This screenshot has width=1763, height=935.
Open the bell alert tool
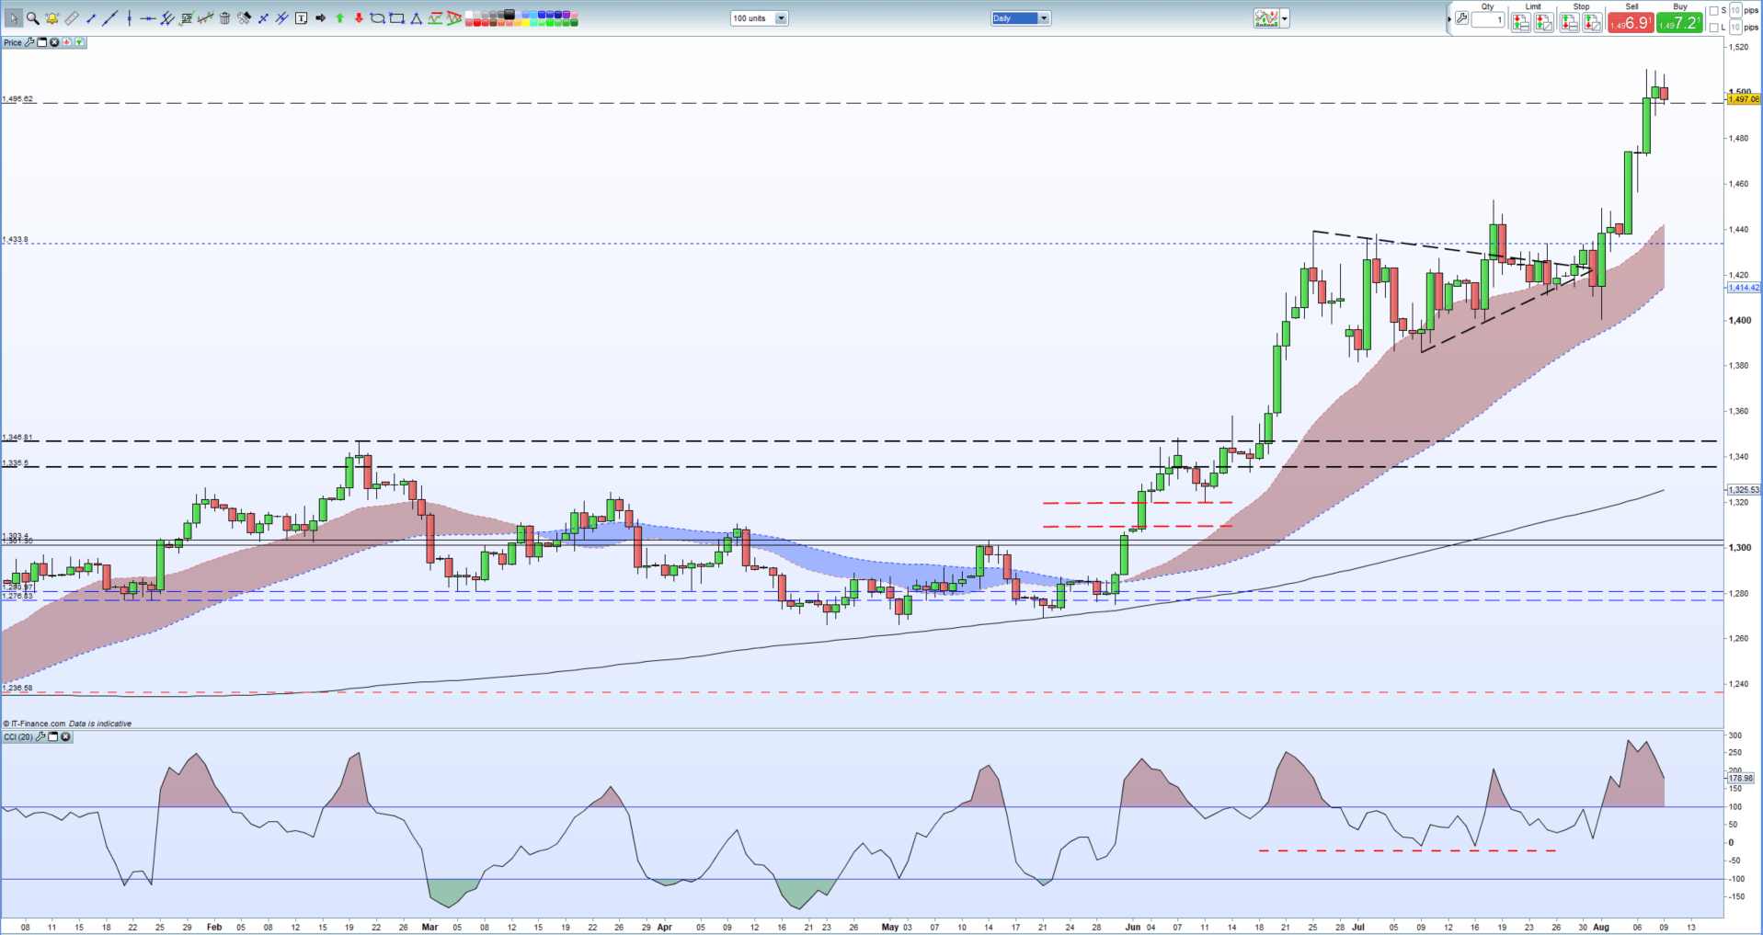[x=52, y=18]
